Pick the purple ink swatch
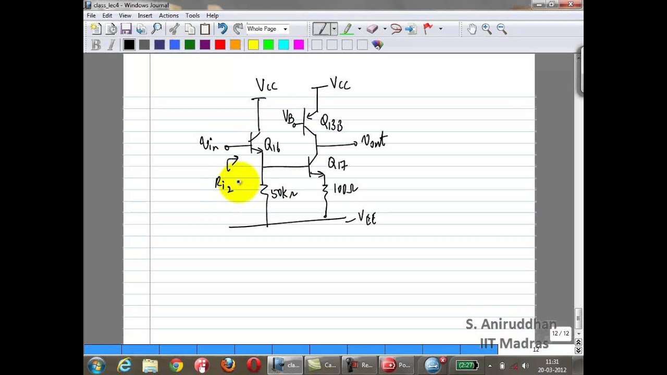Screen dimensions: 667x375 [x=205, y=45]
